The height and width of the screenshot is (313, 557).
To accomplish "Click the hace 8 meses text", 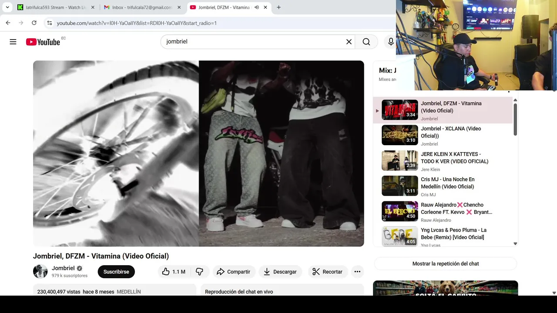I will [98, 292].
